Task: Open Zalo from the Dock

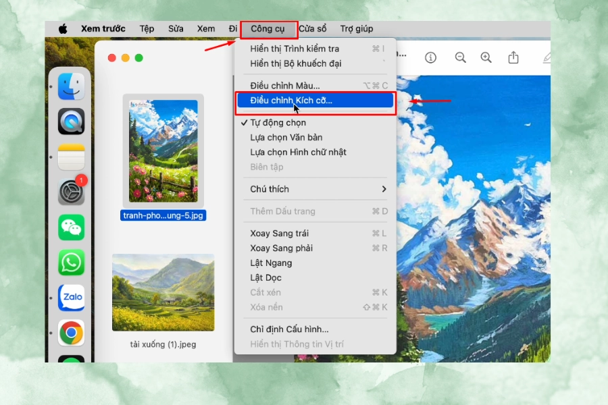Action: tap(72, 298)
